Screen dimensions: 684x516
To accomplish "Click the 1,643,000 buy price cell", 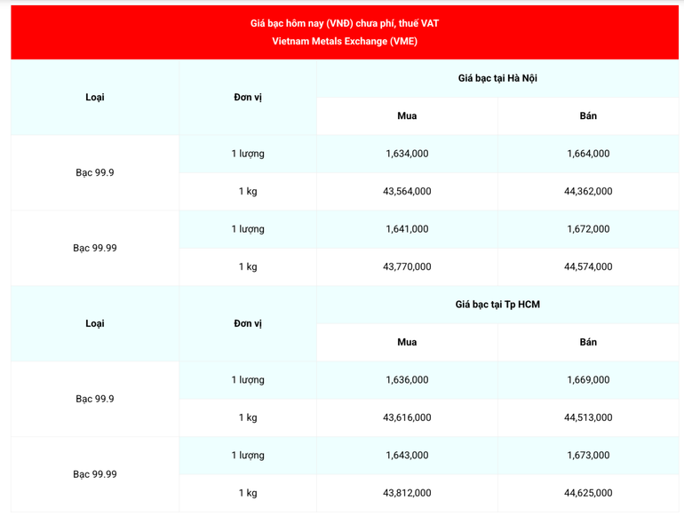I will (x=407, y=456).
